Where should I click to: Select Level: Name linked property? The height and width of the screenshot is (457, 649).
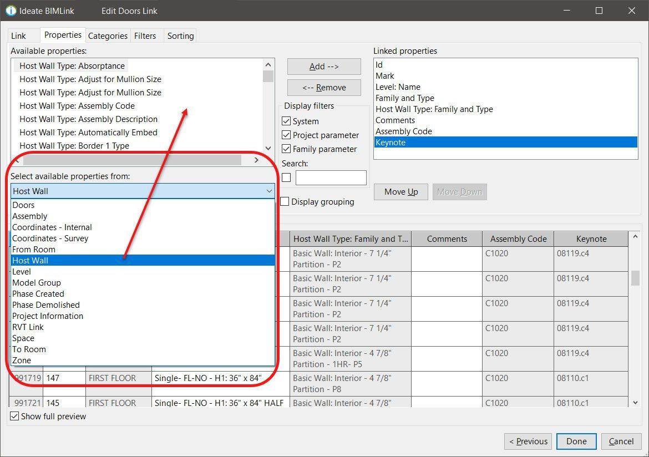[505, 87]
